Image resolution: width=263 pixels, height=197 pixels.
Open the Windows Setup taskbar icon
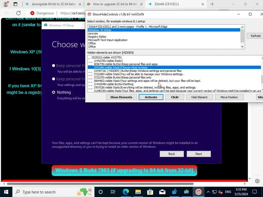[x=186, y=192]
